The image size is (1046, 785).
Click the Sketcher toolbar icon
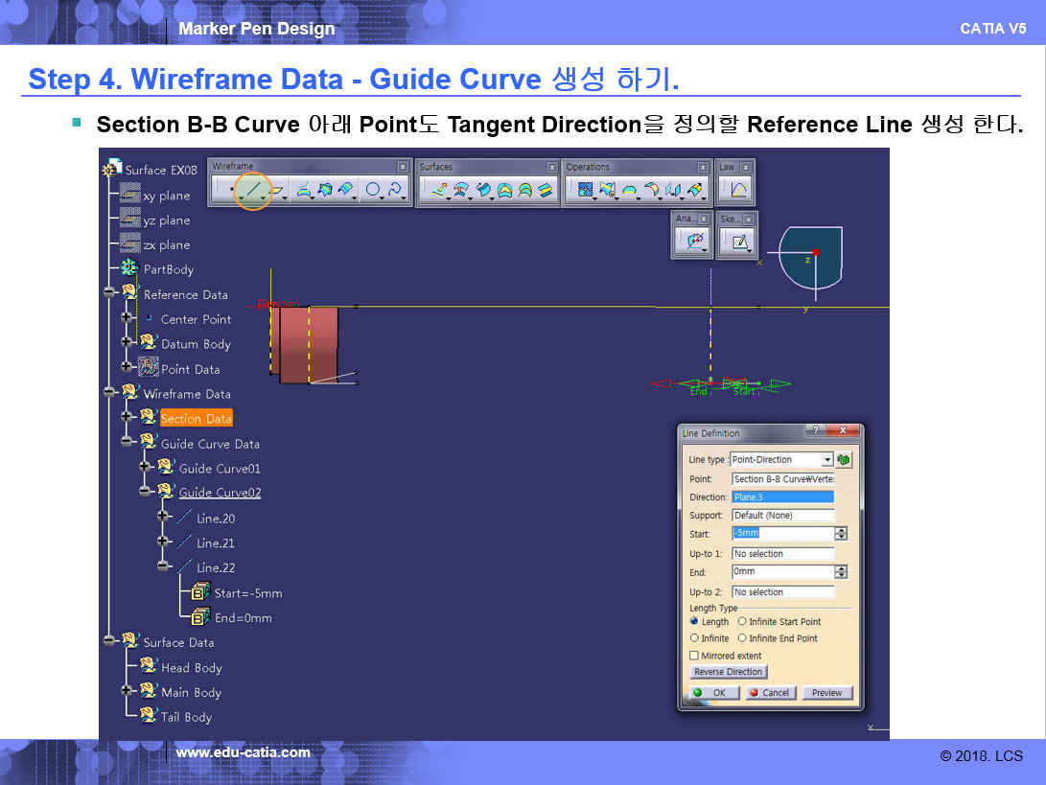pos(739,242)
